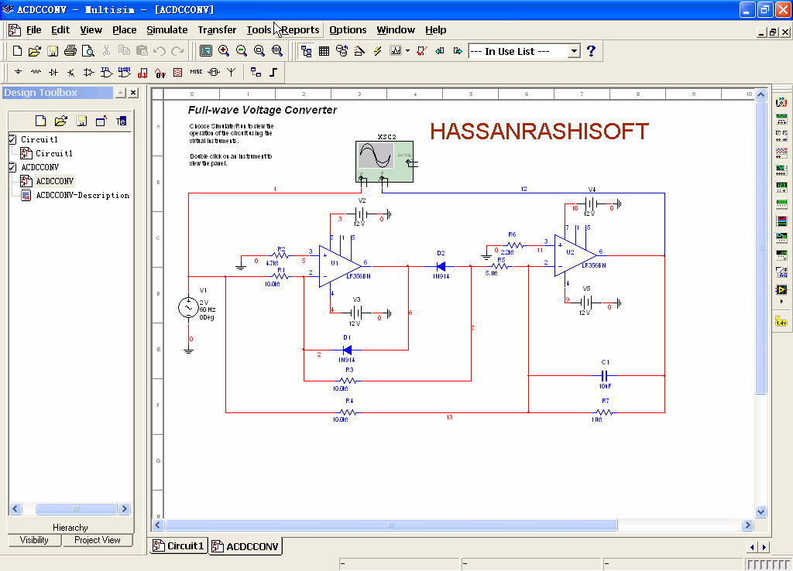
Task: Select the measurement probe 1.4v instrument
Action: point(781,321)
